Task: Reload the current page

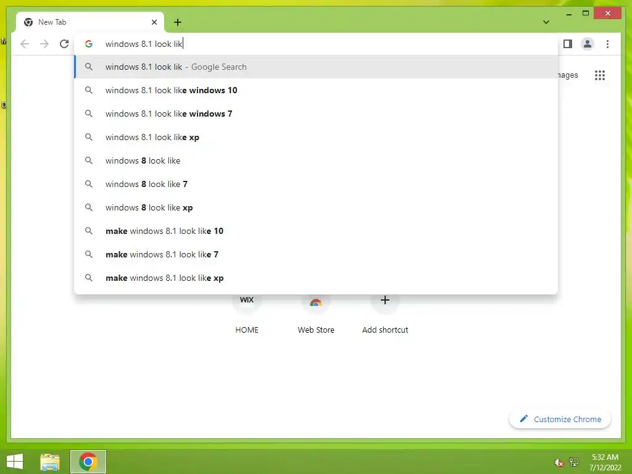Action: click(64, 44)
